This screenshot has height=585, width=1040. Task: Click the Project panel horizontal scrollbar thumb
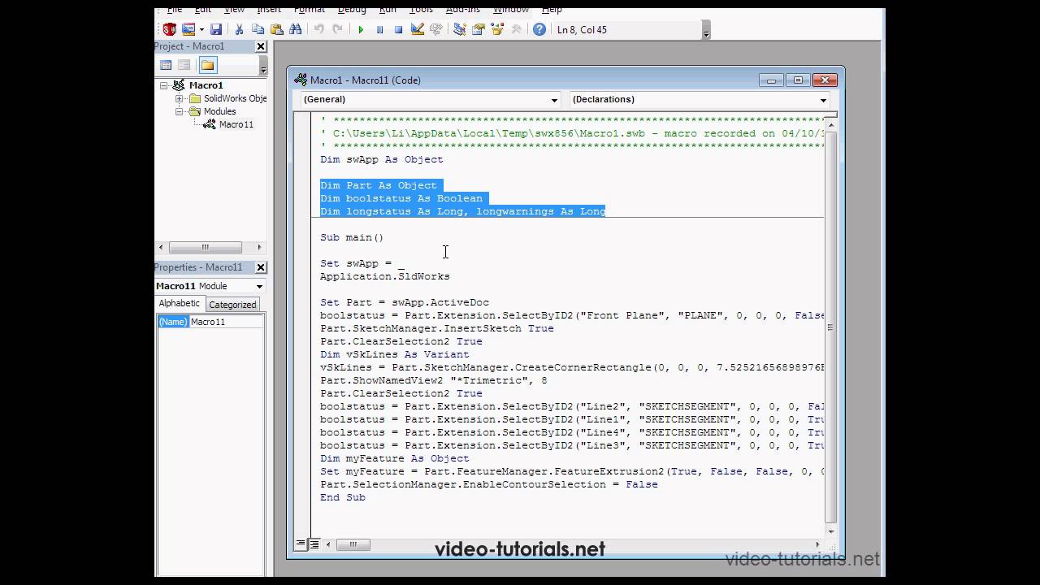coord(206,247)
